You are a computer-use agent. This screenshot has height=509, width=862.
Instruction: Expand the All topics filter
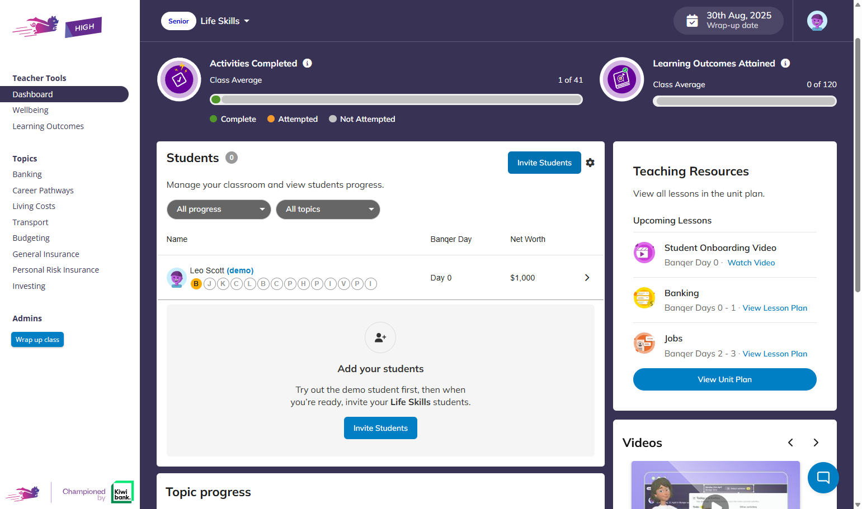328,210
